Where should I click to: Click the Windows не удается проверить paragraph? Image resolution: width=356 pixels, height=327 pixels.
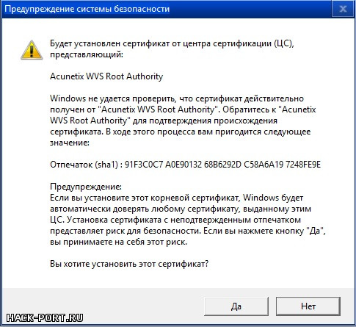click(x=183, y=121)
